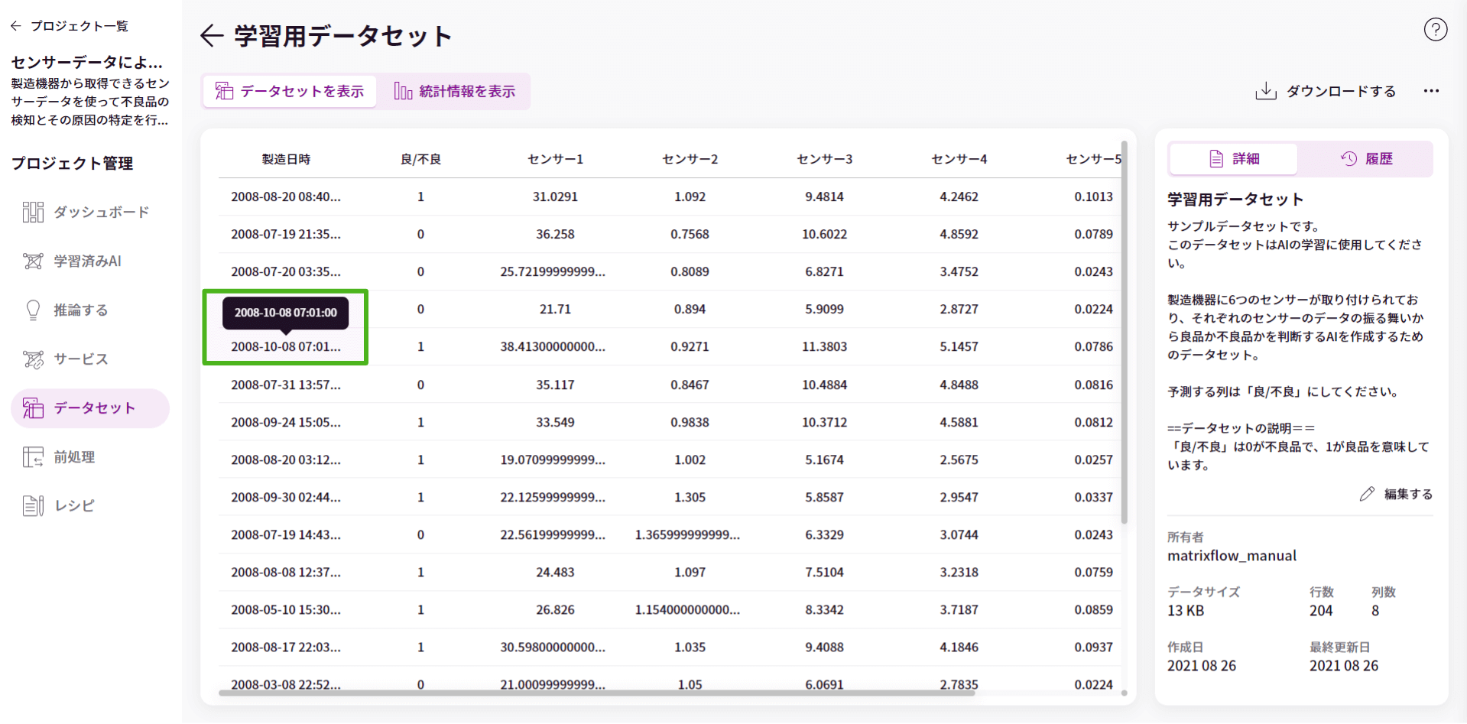Viewport: 1467px width, 724px height.
Task: Click the ダッシュボード sidebar icon
Action: (x=33, y=212)
